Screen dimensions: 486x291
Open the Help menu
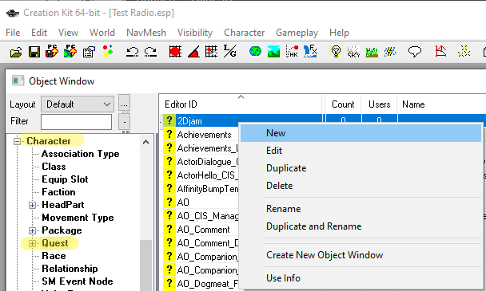click(x=339, y=33)
